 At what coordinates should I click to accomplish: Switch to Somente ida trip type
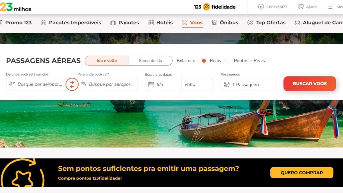[150, 61]
